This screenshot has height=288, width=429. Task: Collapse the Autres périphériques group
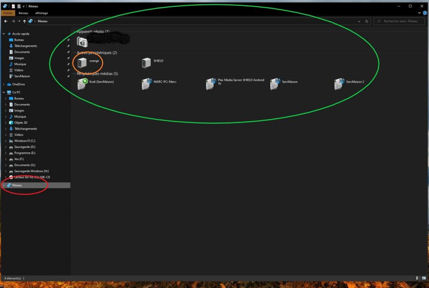pyautogui.click(x=74, y=52)
